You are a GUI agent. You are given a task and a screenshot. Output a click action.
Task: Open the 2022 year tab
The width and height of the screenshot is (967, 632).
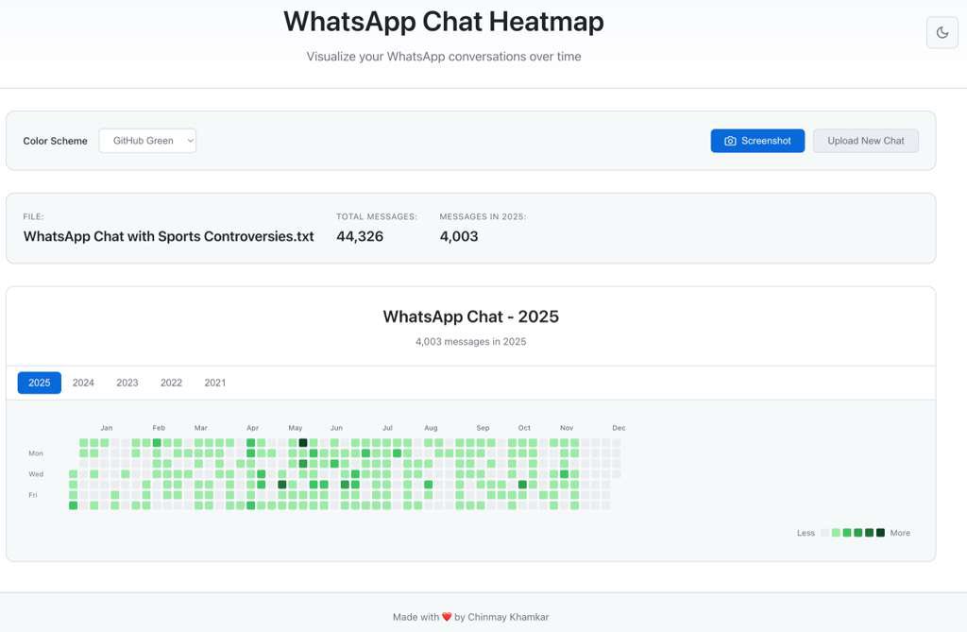coord(172,383)
